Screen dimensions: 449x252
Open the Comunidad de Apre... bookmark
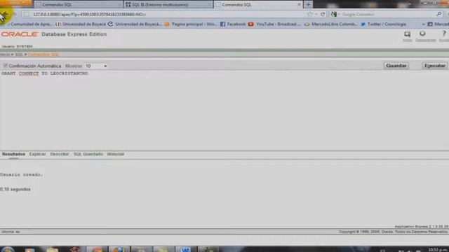(30, 24)
